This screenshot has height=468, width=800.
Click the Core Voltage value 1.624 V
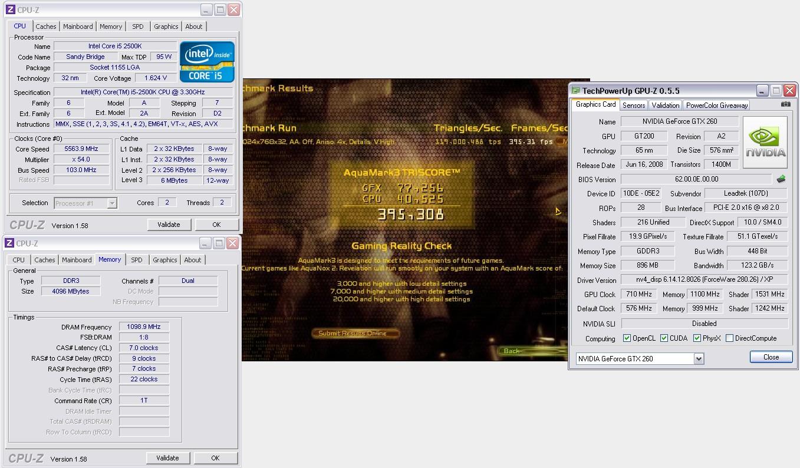156,78
